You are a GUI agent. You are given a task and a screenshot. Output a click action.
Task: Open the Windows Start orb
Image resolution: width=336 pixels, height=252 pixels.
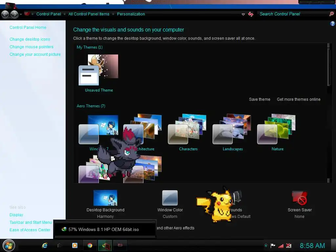(9, 245)
